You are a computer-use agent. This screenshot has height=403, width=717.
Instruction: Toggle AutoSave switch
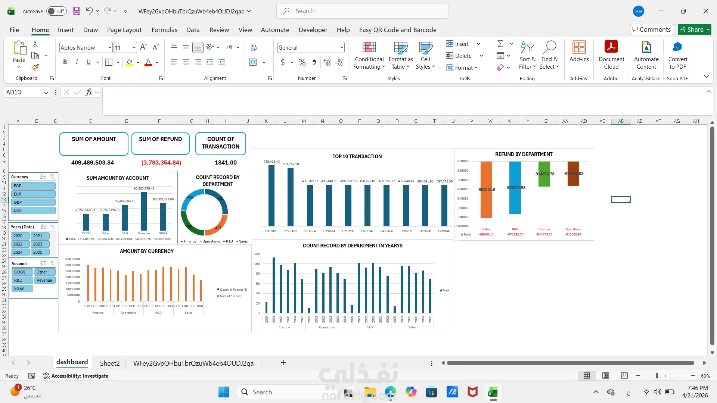pyautogui.click(x=56, y=11)
